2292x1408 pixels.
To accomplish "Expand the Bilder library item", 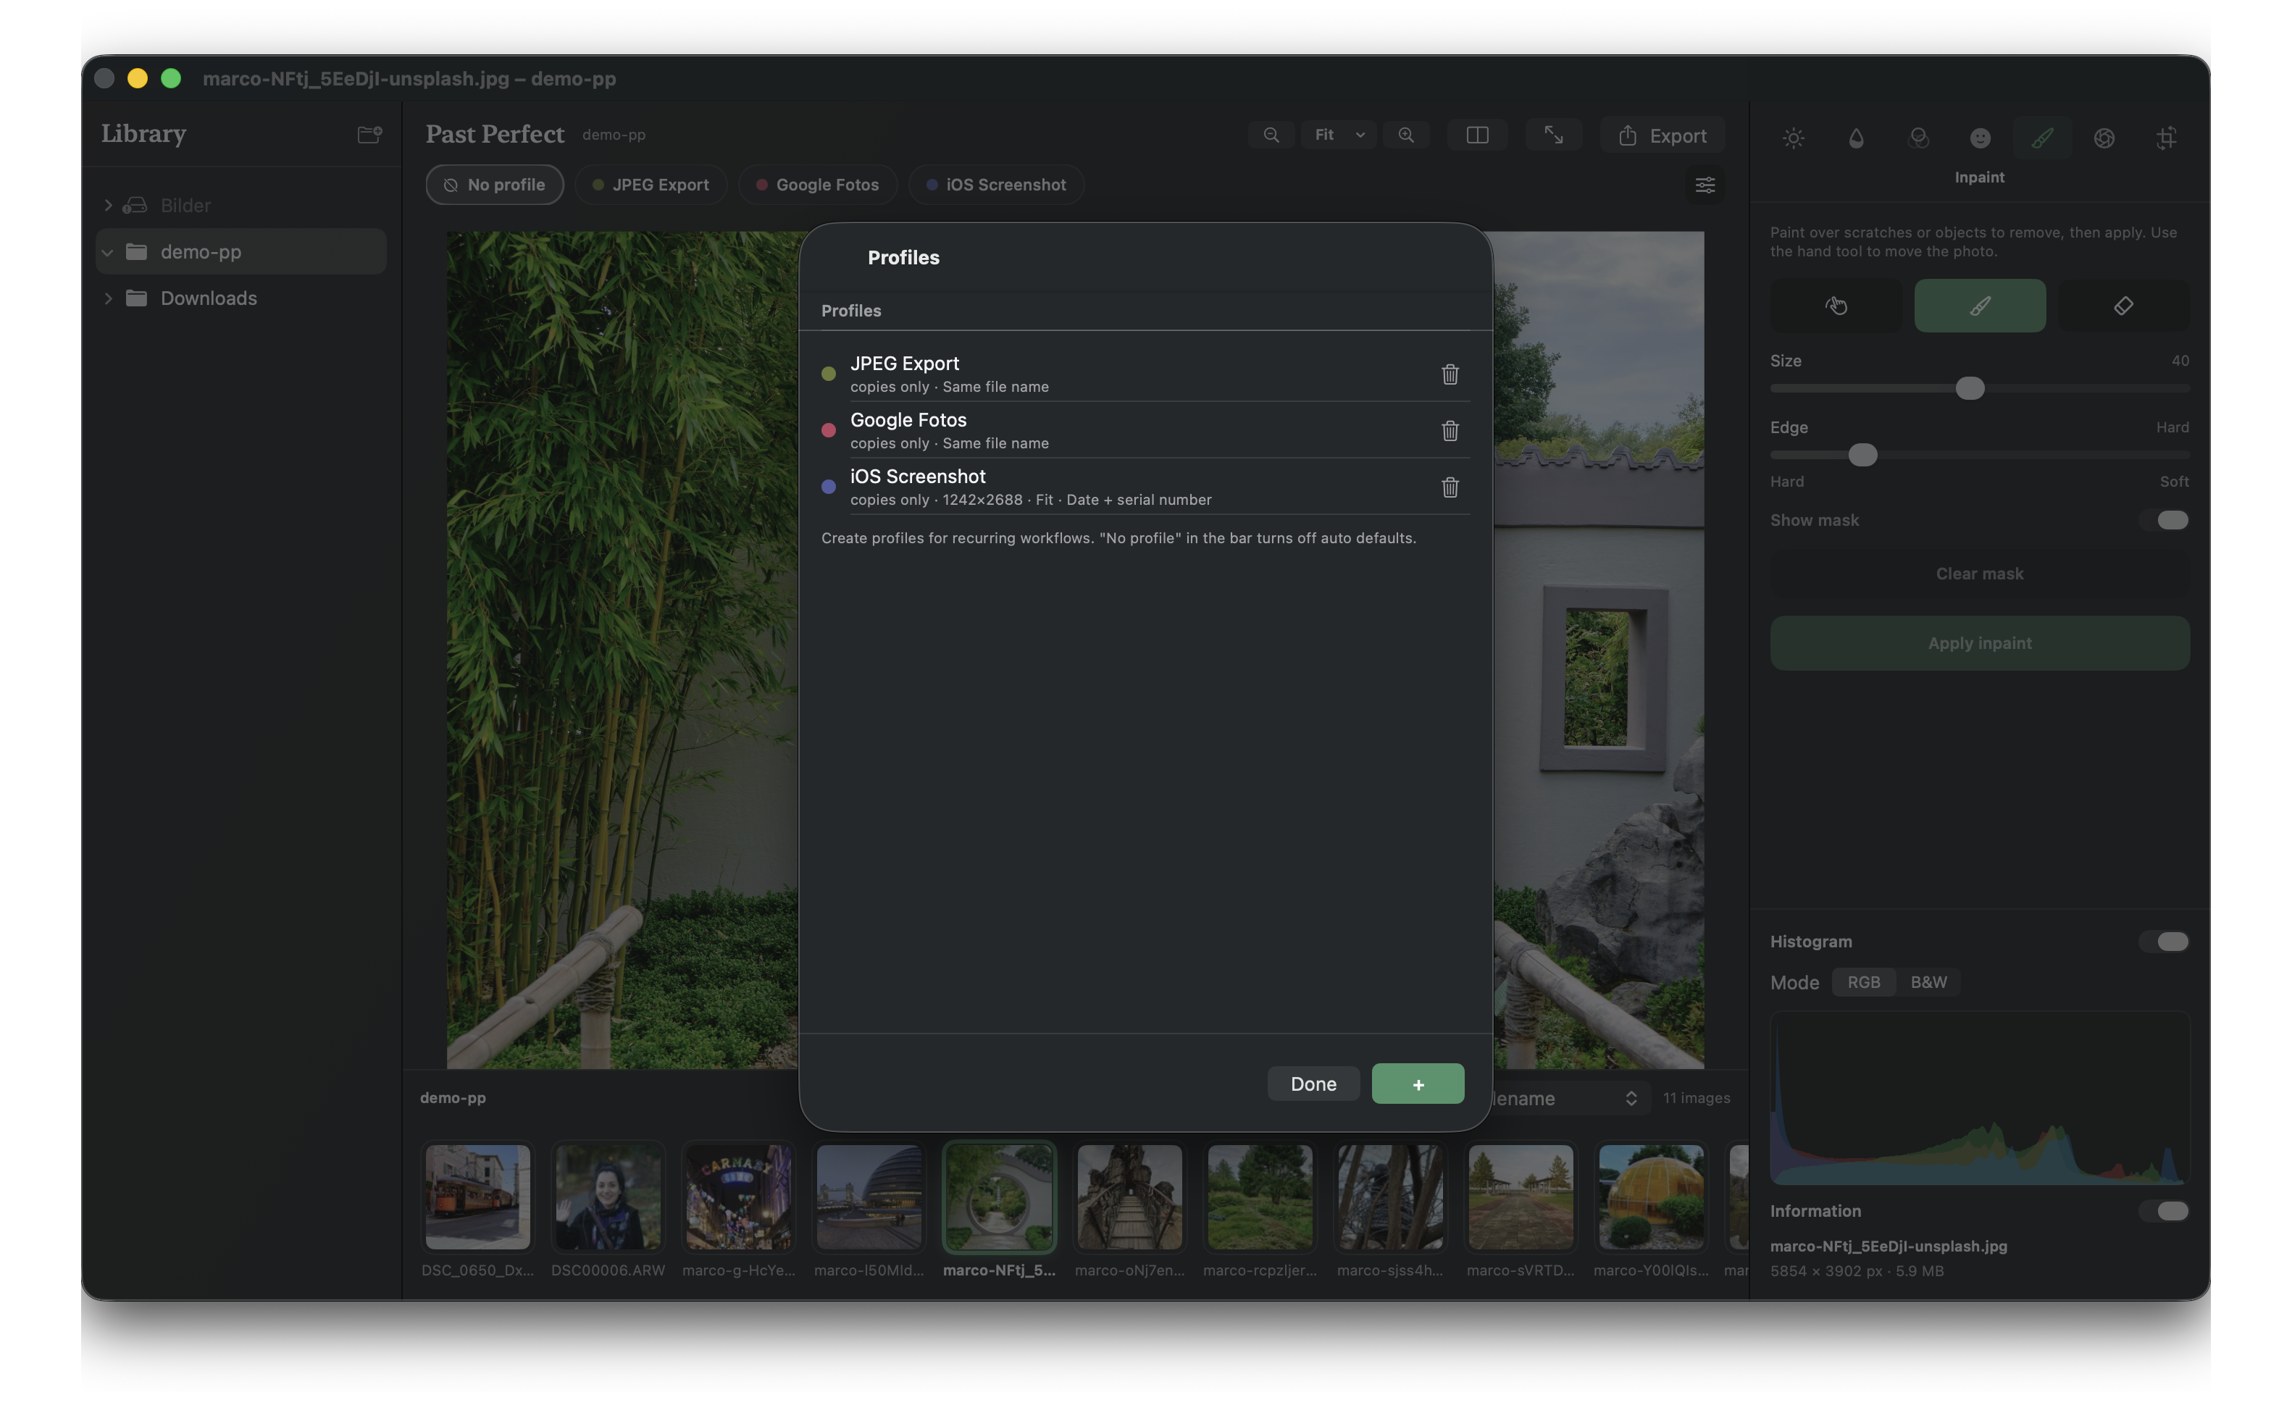I will click(108, 205).
